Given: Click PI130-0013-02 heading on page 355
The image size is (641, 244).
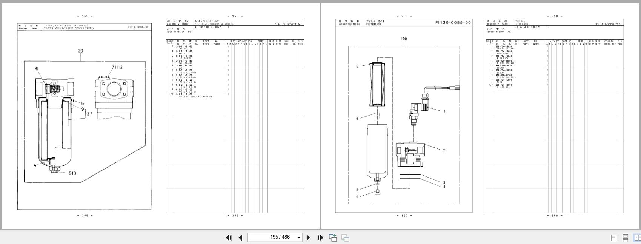Looking at the screenshot, I should [x=138, y=27].
